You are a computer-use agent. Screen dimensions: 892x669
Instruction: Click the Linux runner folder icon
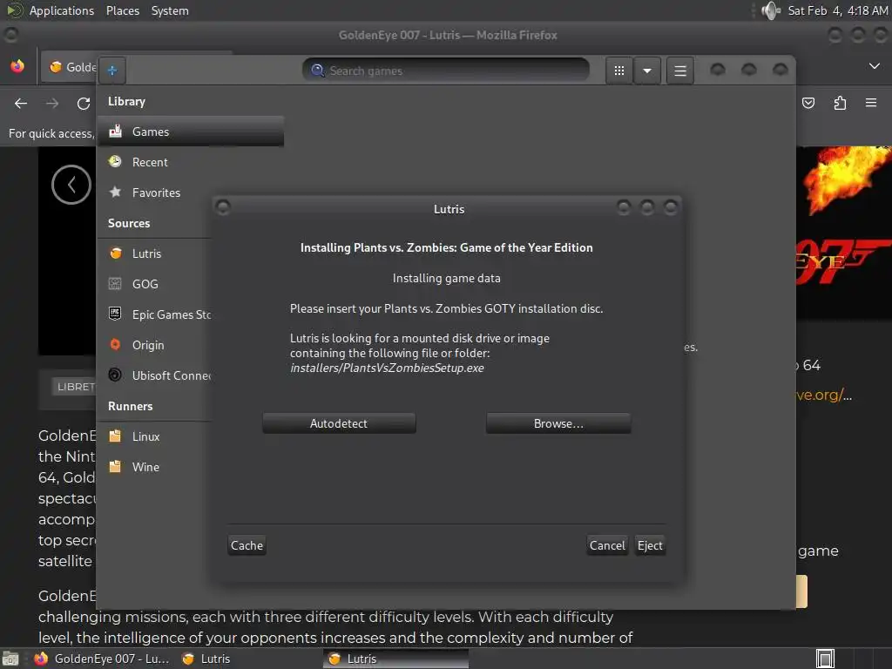[115, 436]
